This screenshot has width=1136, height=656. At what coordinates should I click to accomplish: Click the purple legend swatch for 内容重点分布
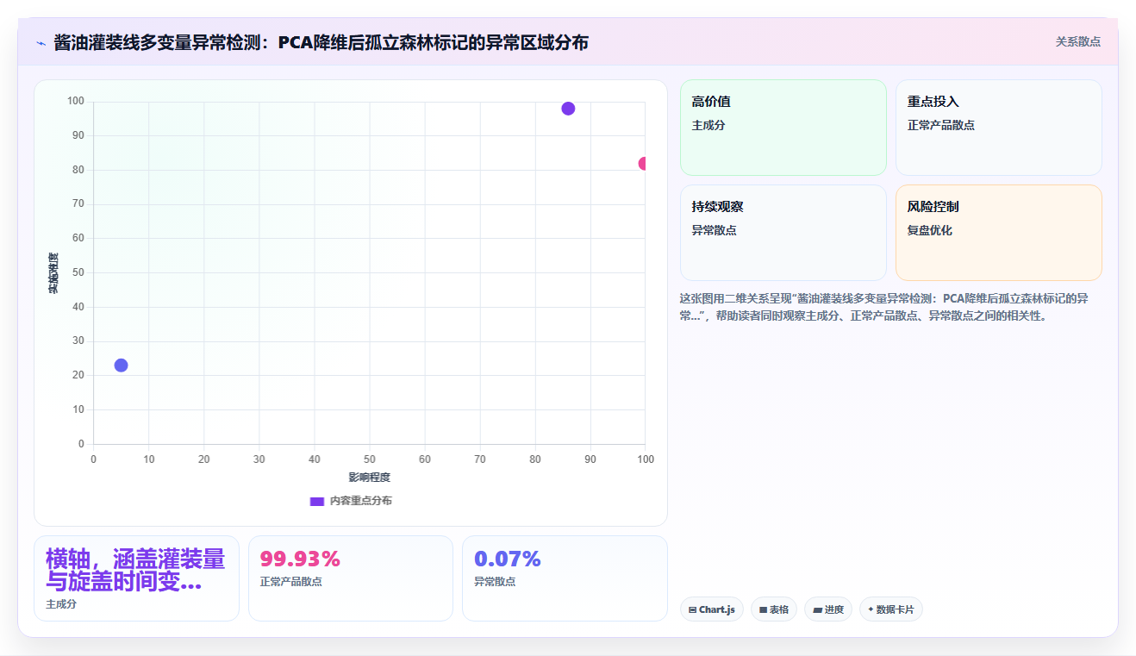[317, 501]
